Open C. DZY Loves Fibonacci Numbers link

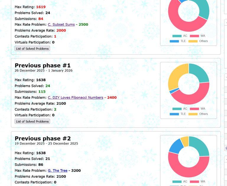[x=75, y=97]
